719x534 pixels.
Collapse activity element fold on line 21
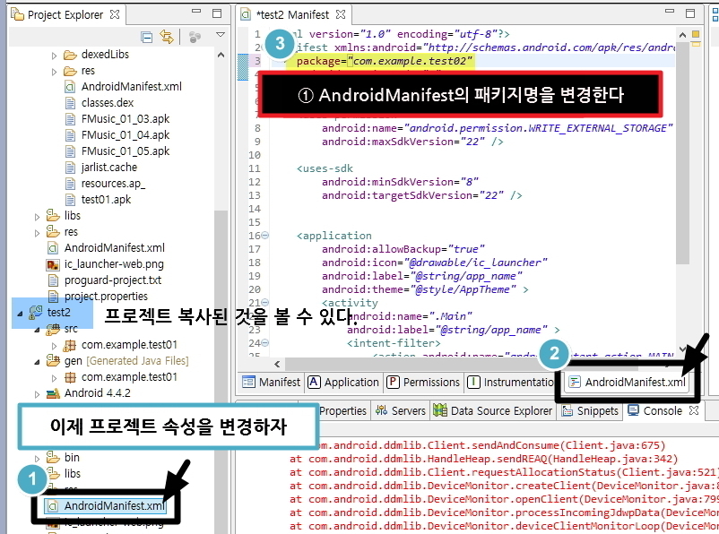coord(265,303)
